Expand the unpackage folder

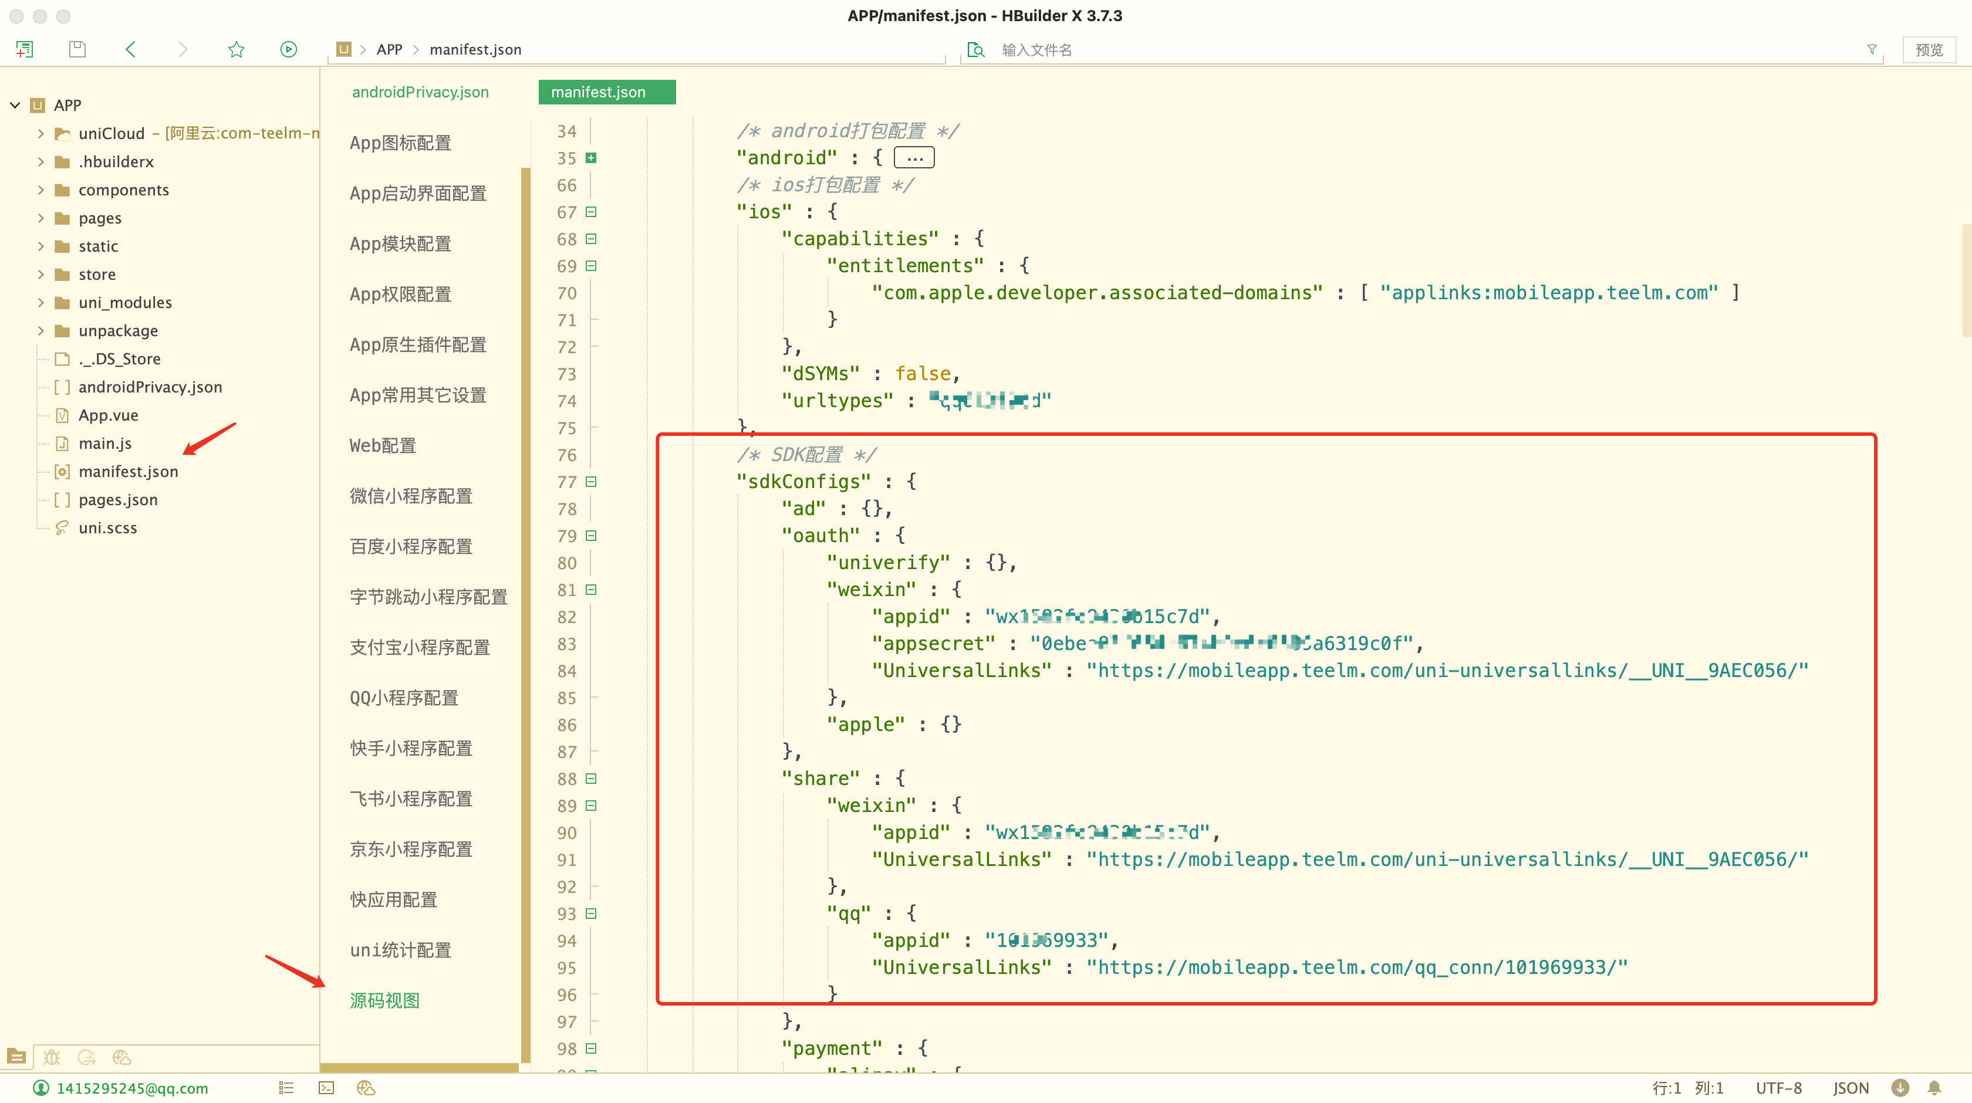40,331
